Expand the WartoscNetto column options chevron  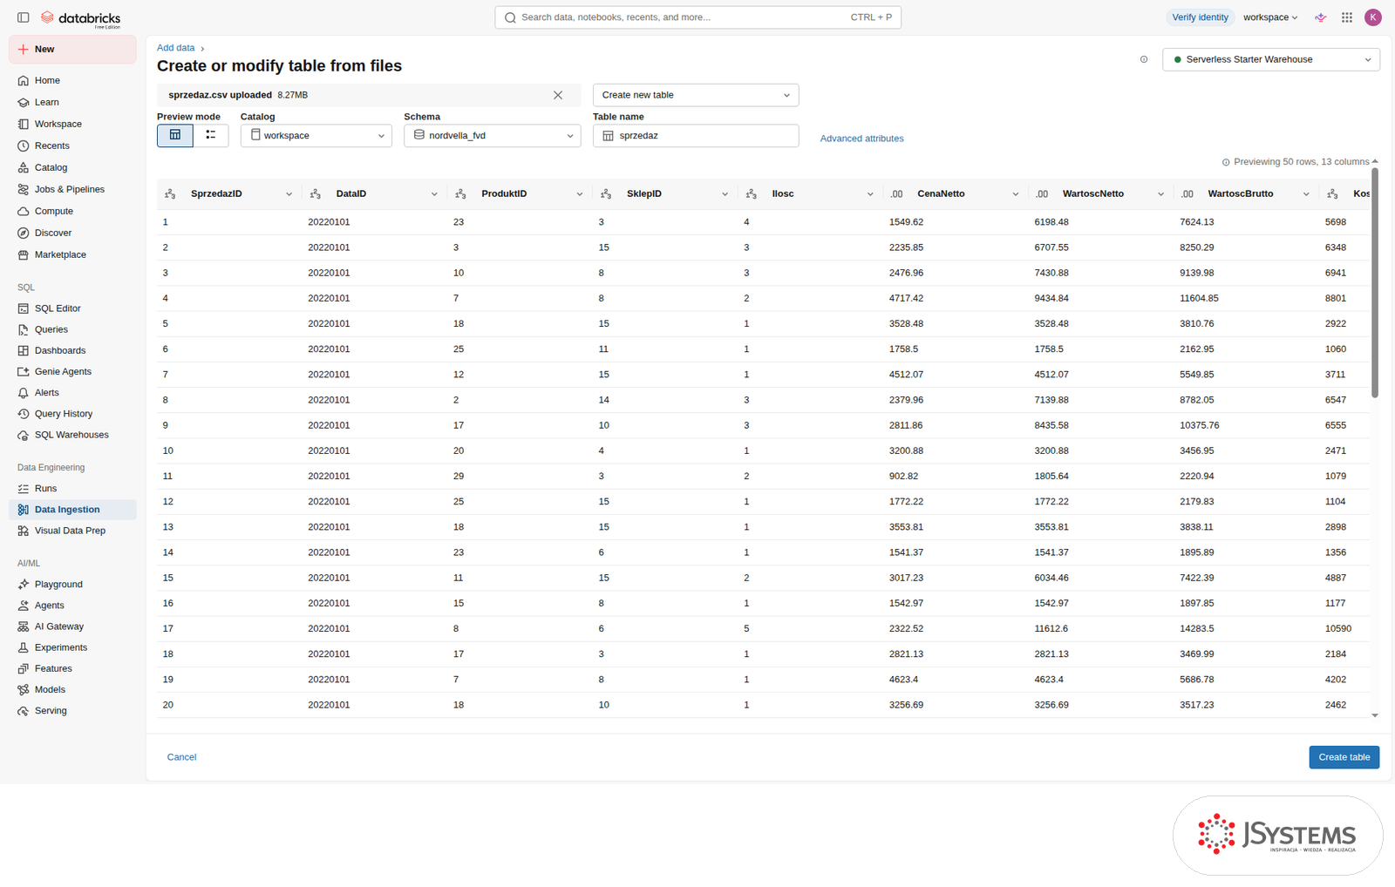[1160, 194]
